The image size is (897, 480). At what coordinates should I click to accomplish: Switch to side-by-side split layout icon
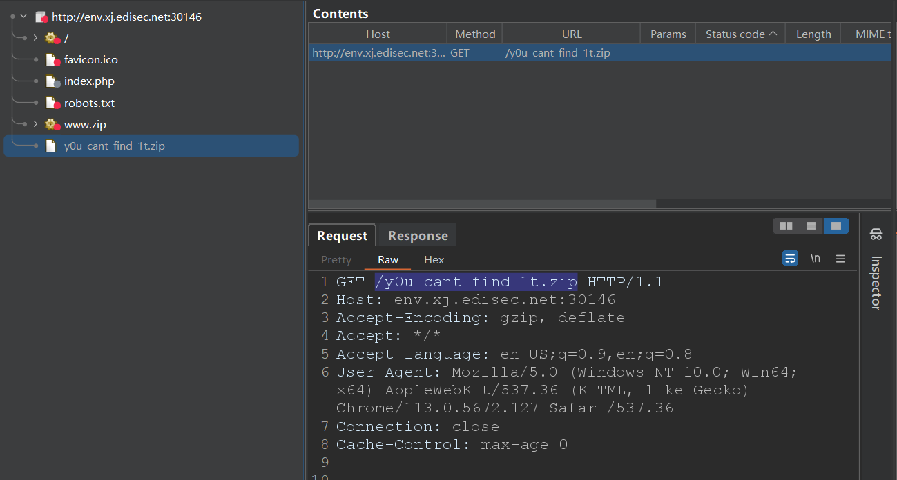click(786, 226)
